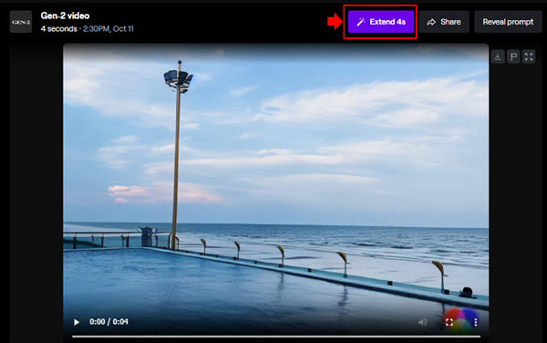
Task: Seek on the video progress bar
Action: (x=276, y=337)
